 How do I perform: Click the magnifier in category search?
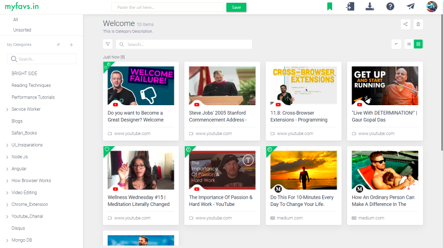[x=14, y=59]
